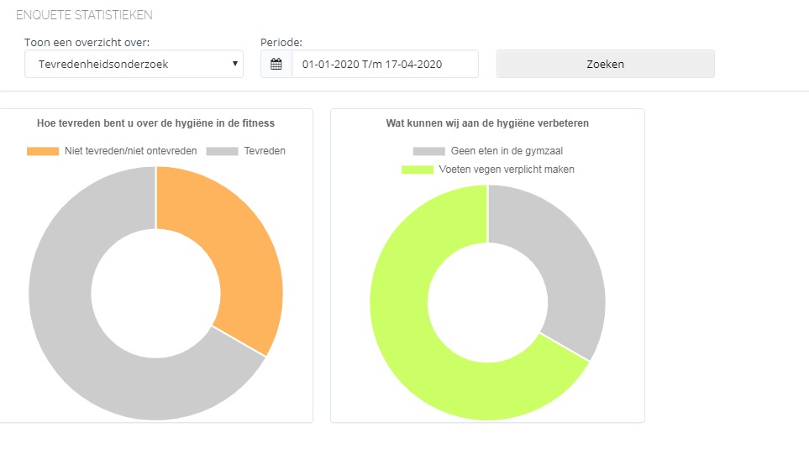The image size is (809, 459).
Task: Open the Tevredenheidsonderzoek survey dropdown
Action: [134, 64]
